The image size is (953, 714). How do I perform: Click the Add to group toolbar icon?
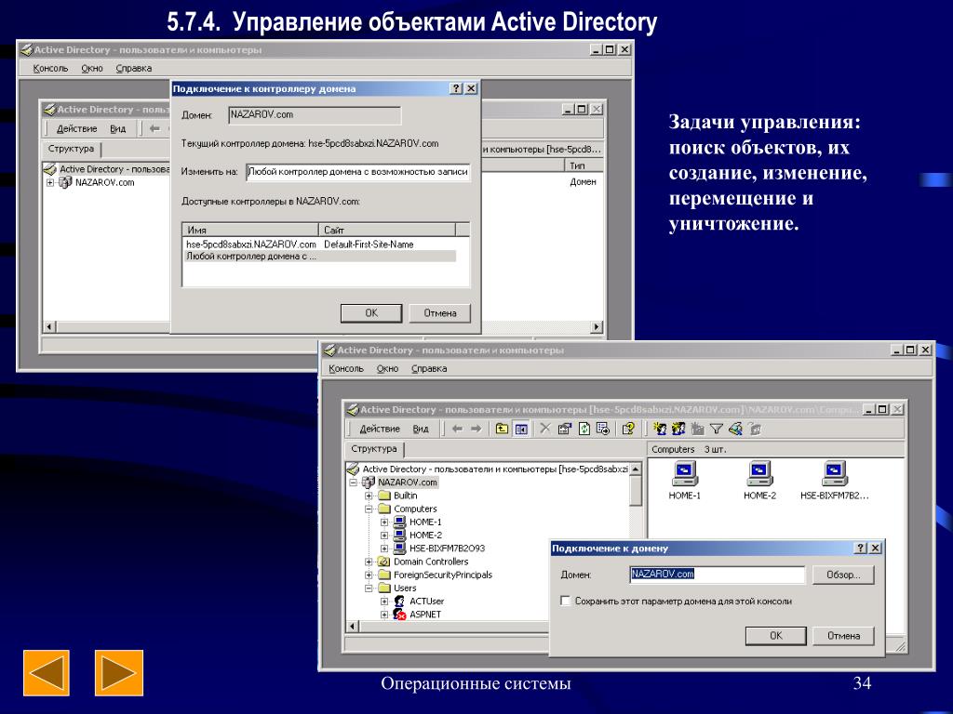[x=754, y=429]
